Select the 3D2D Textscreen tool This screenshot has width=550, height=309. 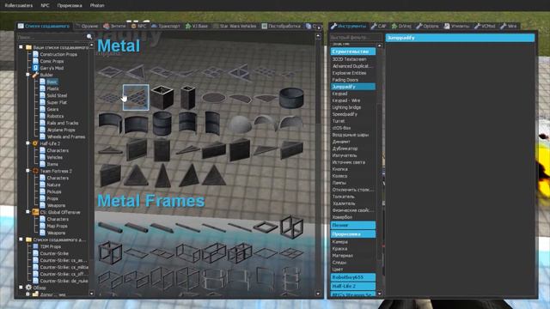[x=349, y=59]
